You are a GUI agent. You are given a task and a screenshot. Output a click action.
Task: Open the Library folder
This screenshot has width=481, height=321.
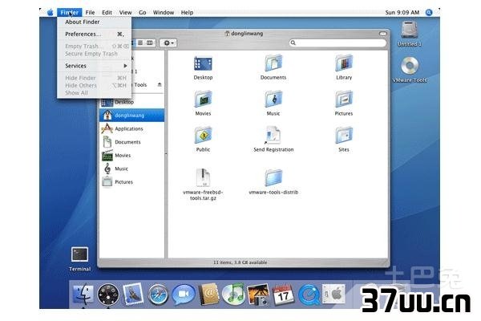click(344, 63)
